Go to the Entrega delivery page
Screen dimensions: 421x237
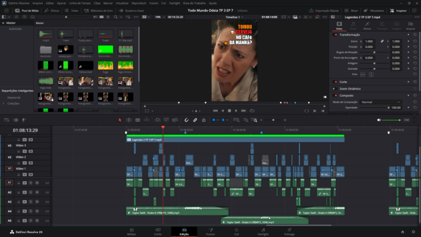(x=289, y=230)
